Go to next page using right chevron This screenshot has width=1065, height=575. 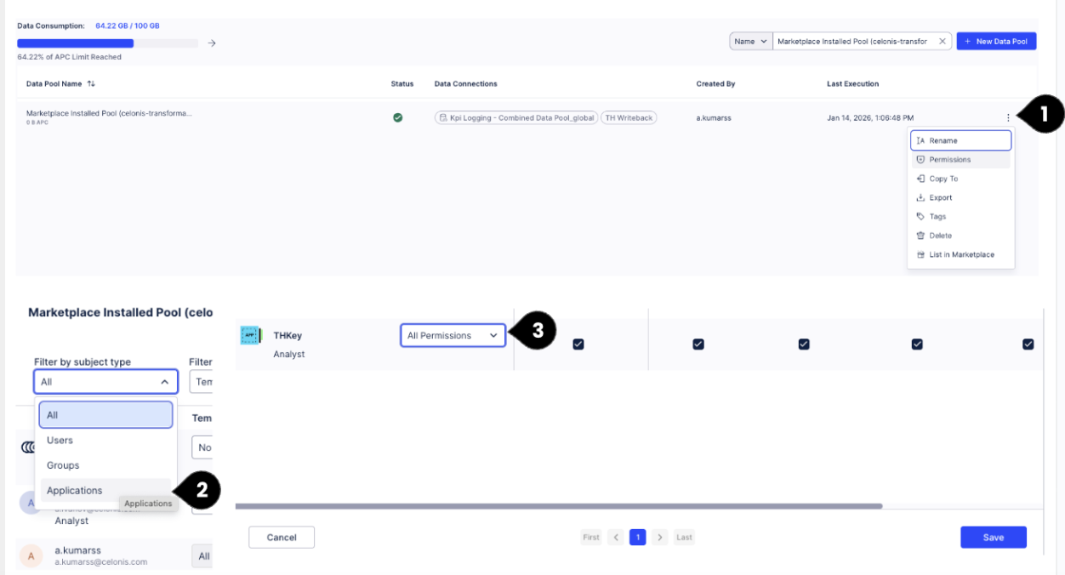click(661, 538)
